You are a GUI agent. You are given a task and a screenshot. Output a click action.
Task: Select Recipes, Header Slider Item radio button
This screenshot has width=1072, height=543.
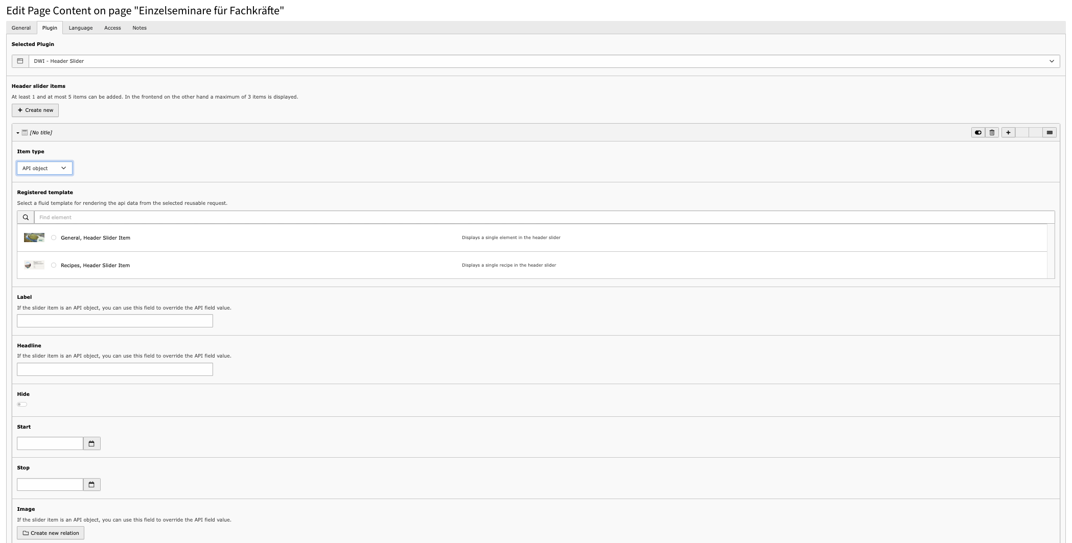click(x=54, y=265)
